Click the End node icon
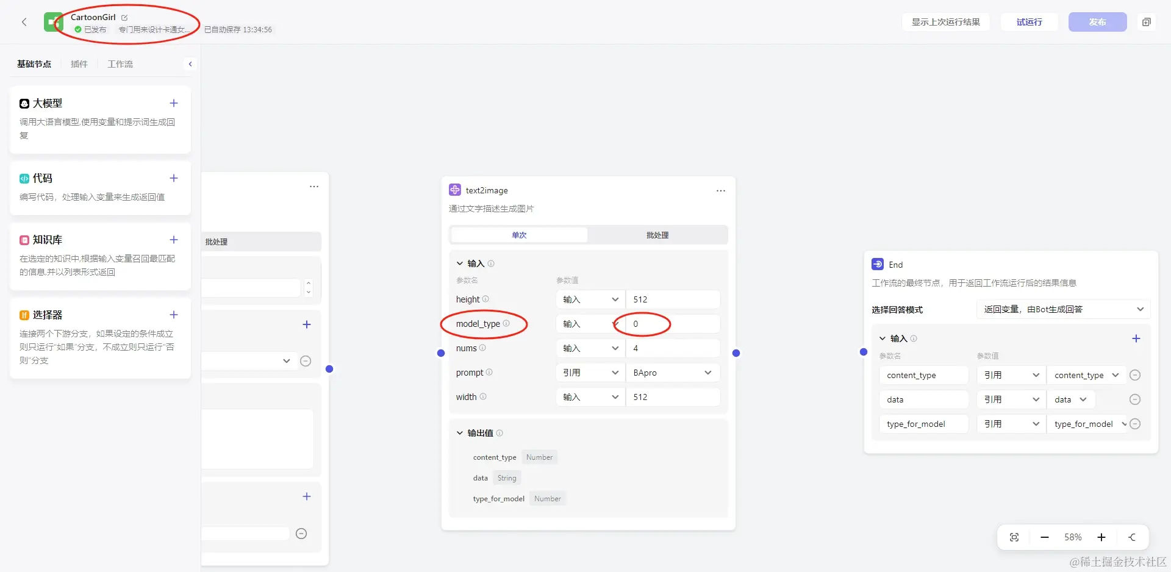This screenshot has width=1171, height=572. click(878, 264)
